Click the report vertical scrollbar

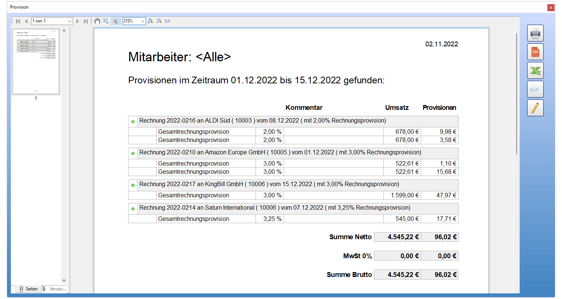tap(517, 93)
